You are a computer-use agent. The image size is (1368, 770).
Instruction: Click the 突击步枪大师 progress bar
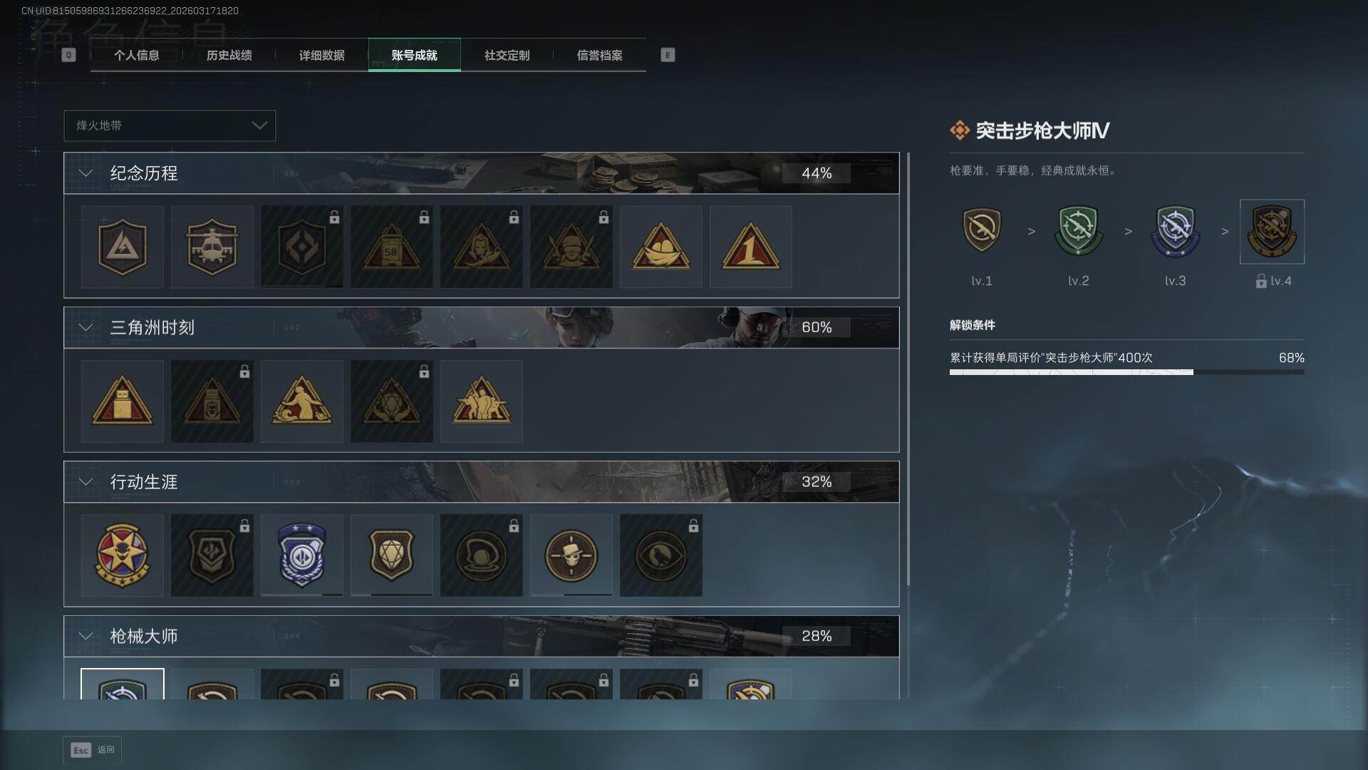(1126, 372)
